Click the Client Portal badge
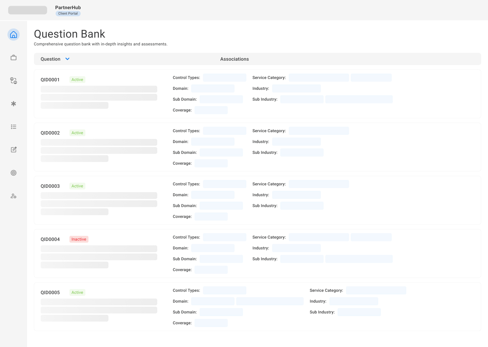This screenshot has width=488, height=347. coord(68,14)
